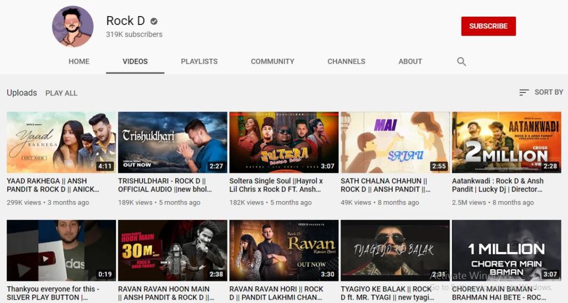Open the Sort By sort icon
Screen dimensions: 568x303
coord(524,93)
